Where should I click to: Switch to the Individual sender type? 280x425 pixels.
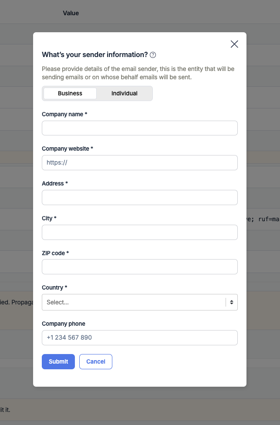point(124,93)
